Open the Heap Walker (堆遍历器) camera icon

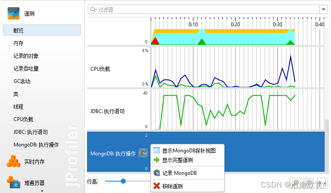pyautogui.click(x=14, y=182)
